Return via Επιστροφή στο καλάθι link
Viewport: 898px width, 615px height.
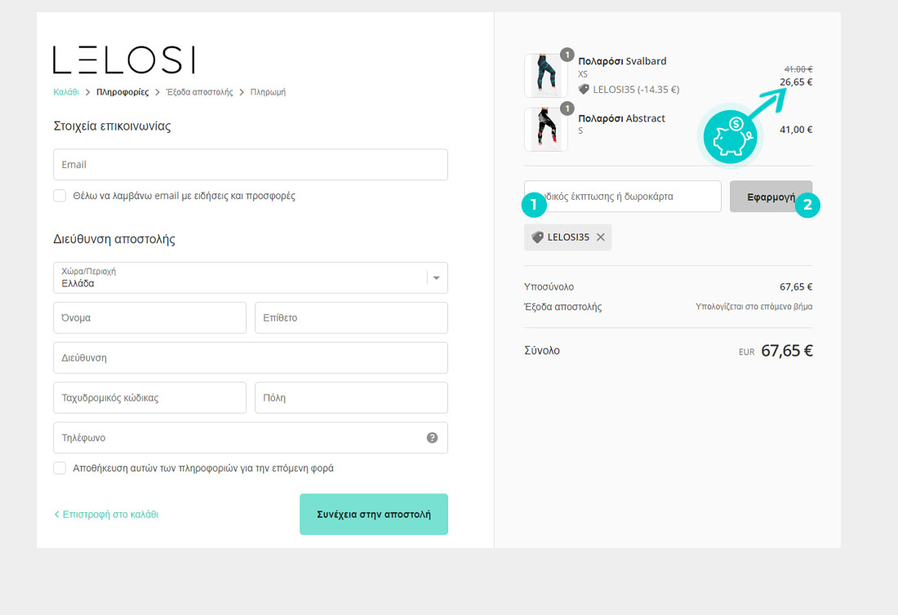pyautogui.click(x=110, y=515)
